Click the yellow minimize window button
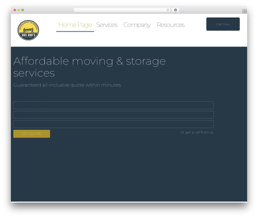The height and width of the screenshot is (218, 258). (19, 10)
